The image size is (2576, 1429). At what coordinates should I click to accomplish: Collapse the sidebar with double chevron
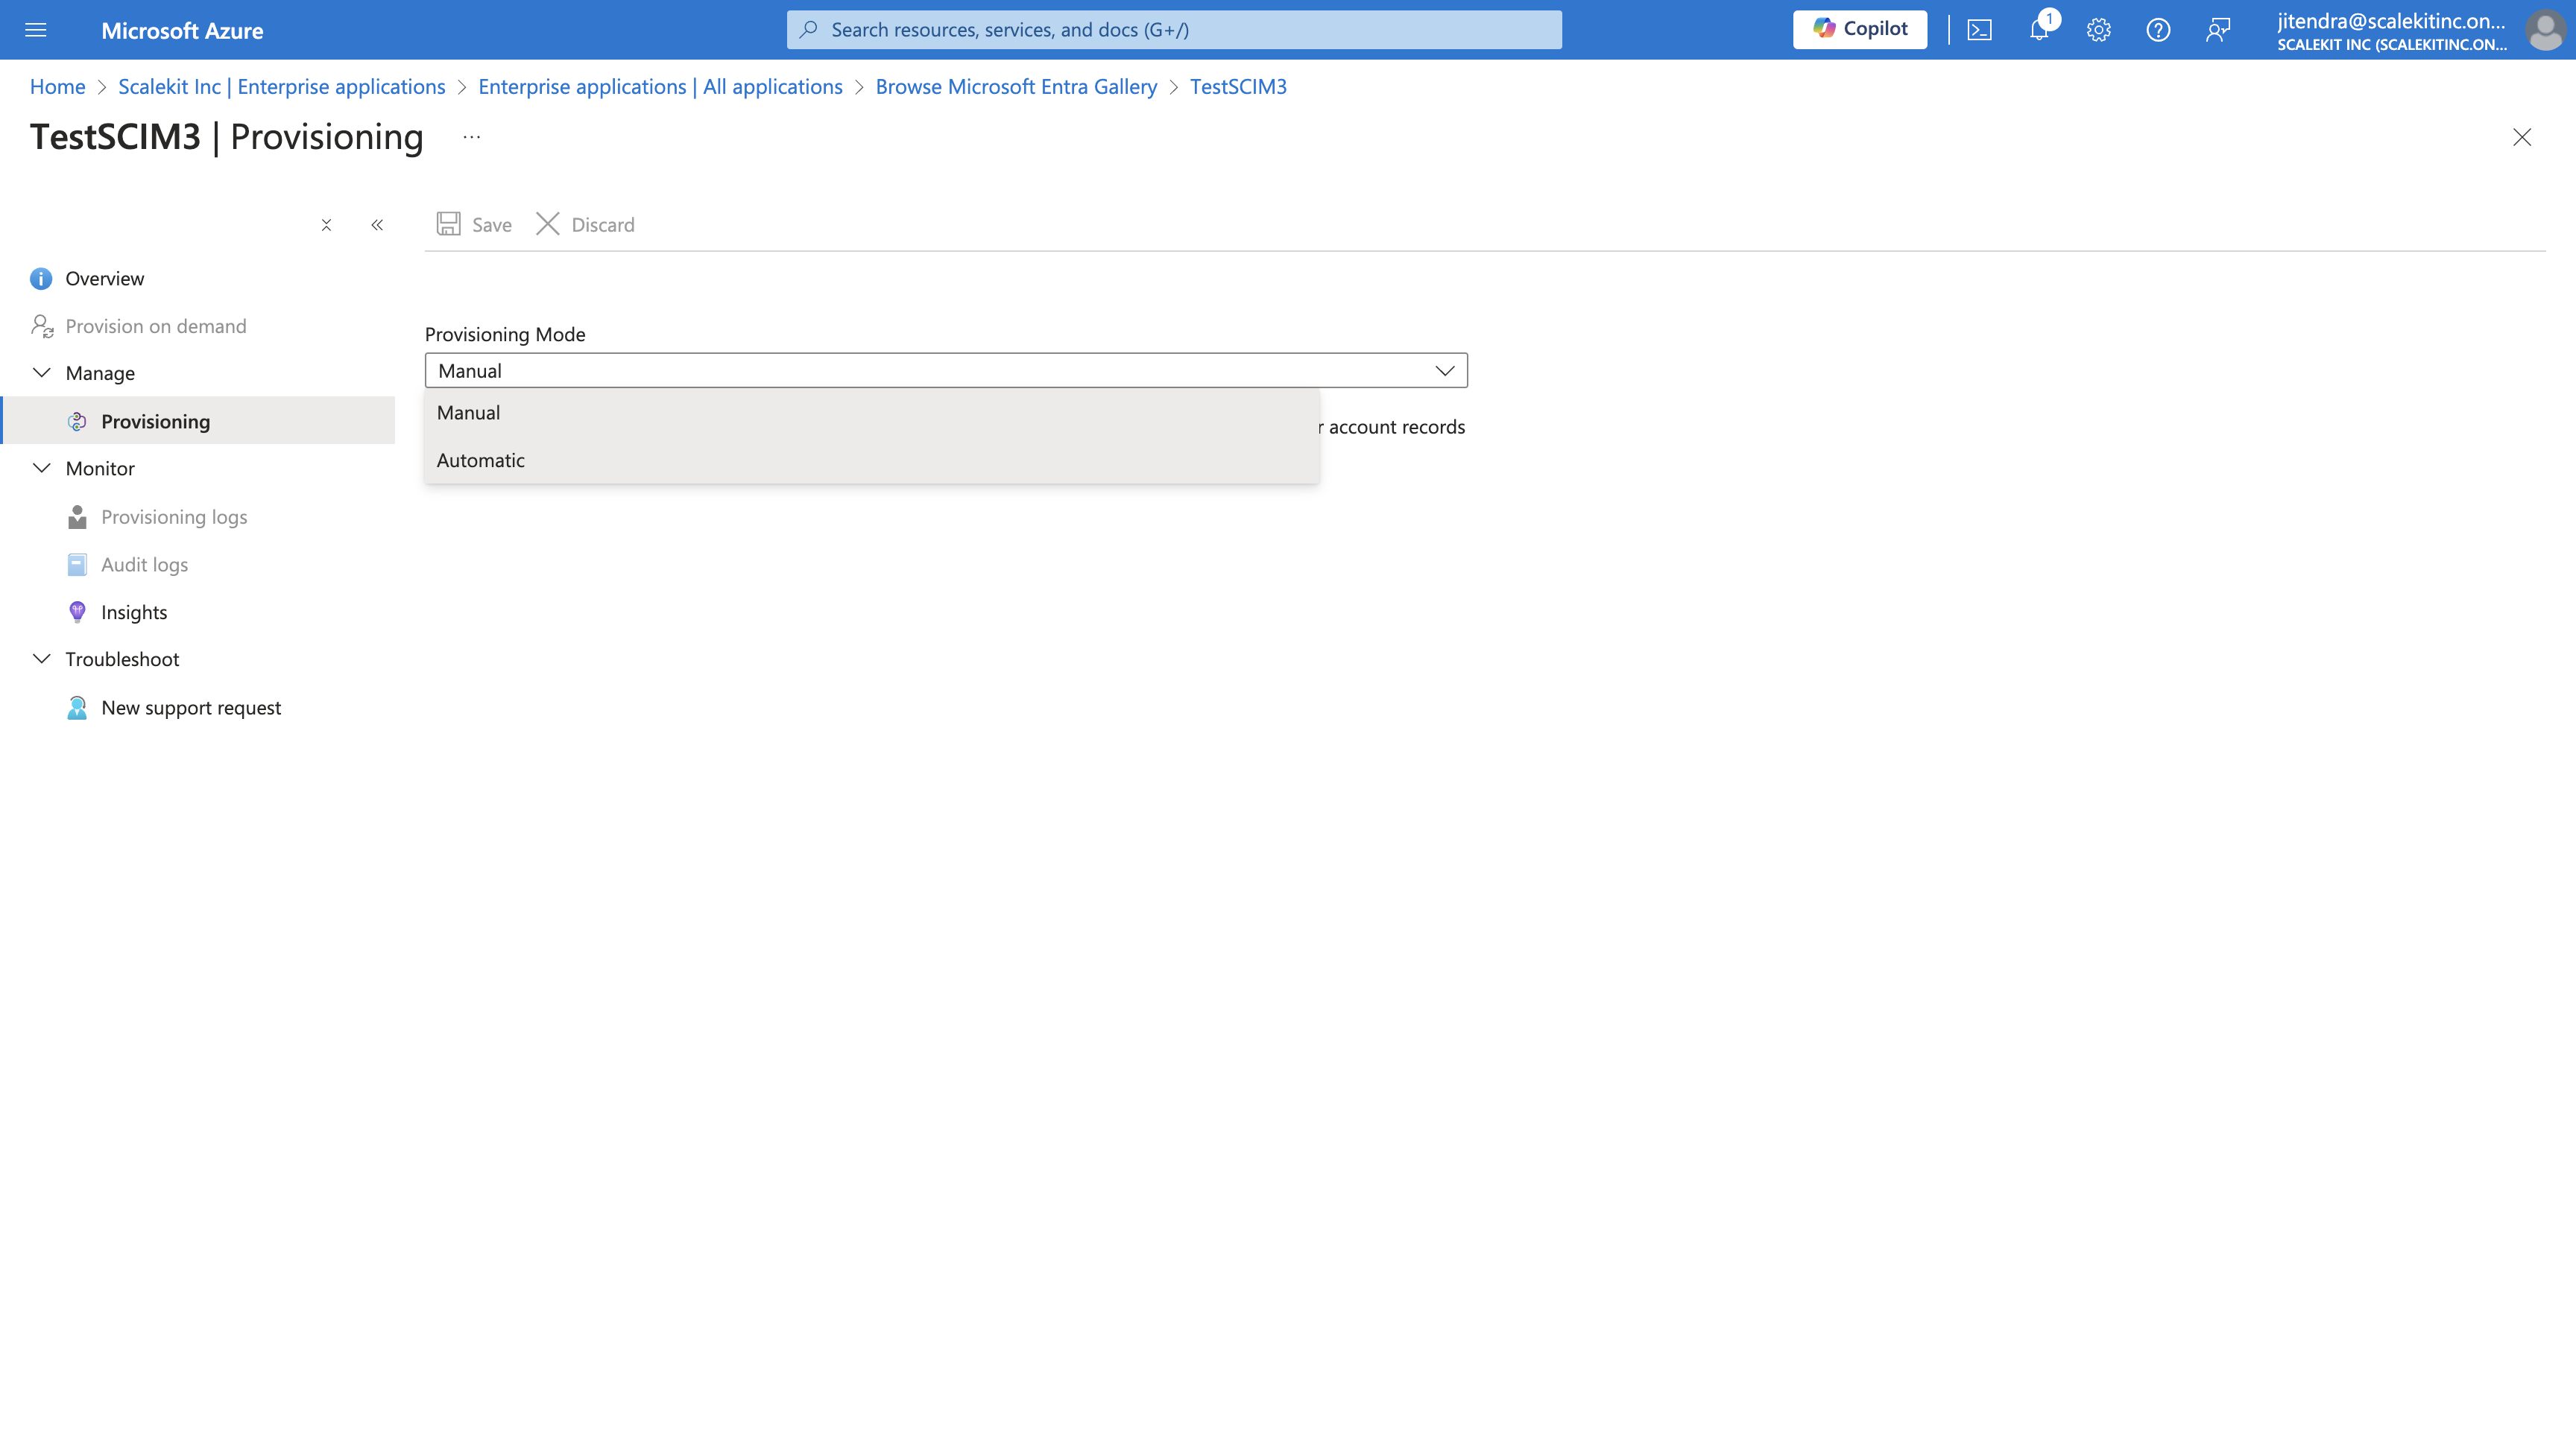377,225
